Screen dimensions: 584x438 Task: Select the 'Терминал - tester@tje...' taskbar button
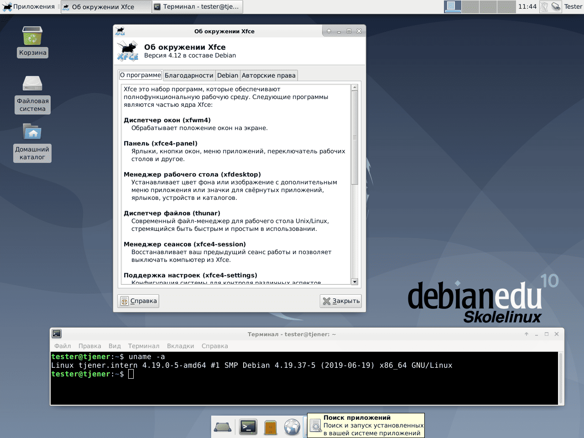(197, 7)
